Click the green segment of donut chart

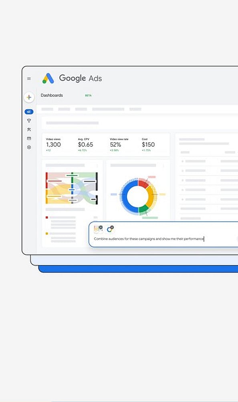click(x=143, y=208)
